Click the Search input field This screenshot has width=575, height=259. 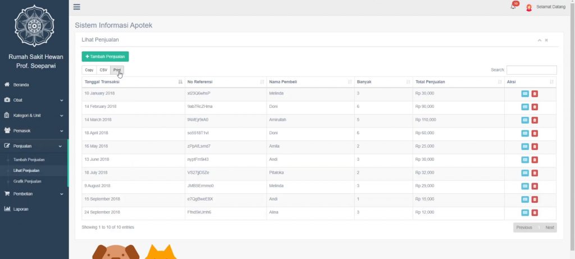531,70
